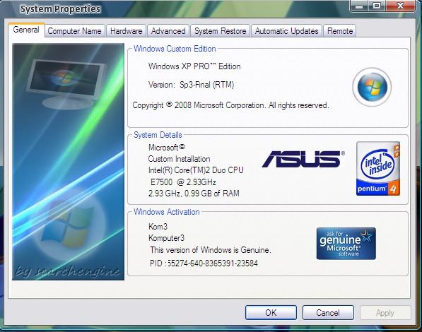The image size is (422, 332).
Task: Open the System Restore tab
Action: point(220,31)
